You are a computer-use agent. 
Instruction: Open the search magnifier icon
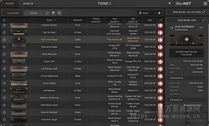[59, 13]
